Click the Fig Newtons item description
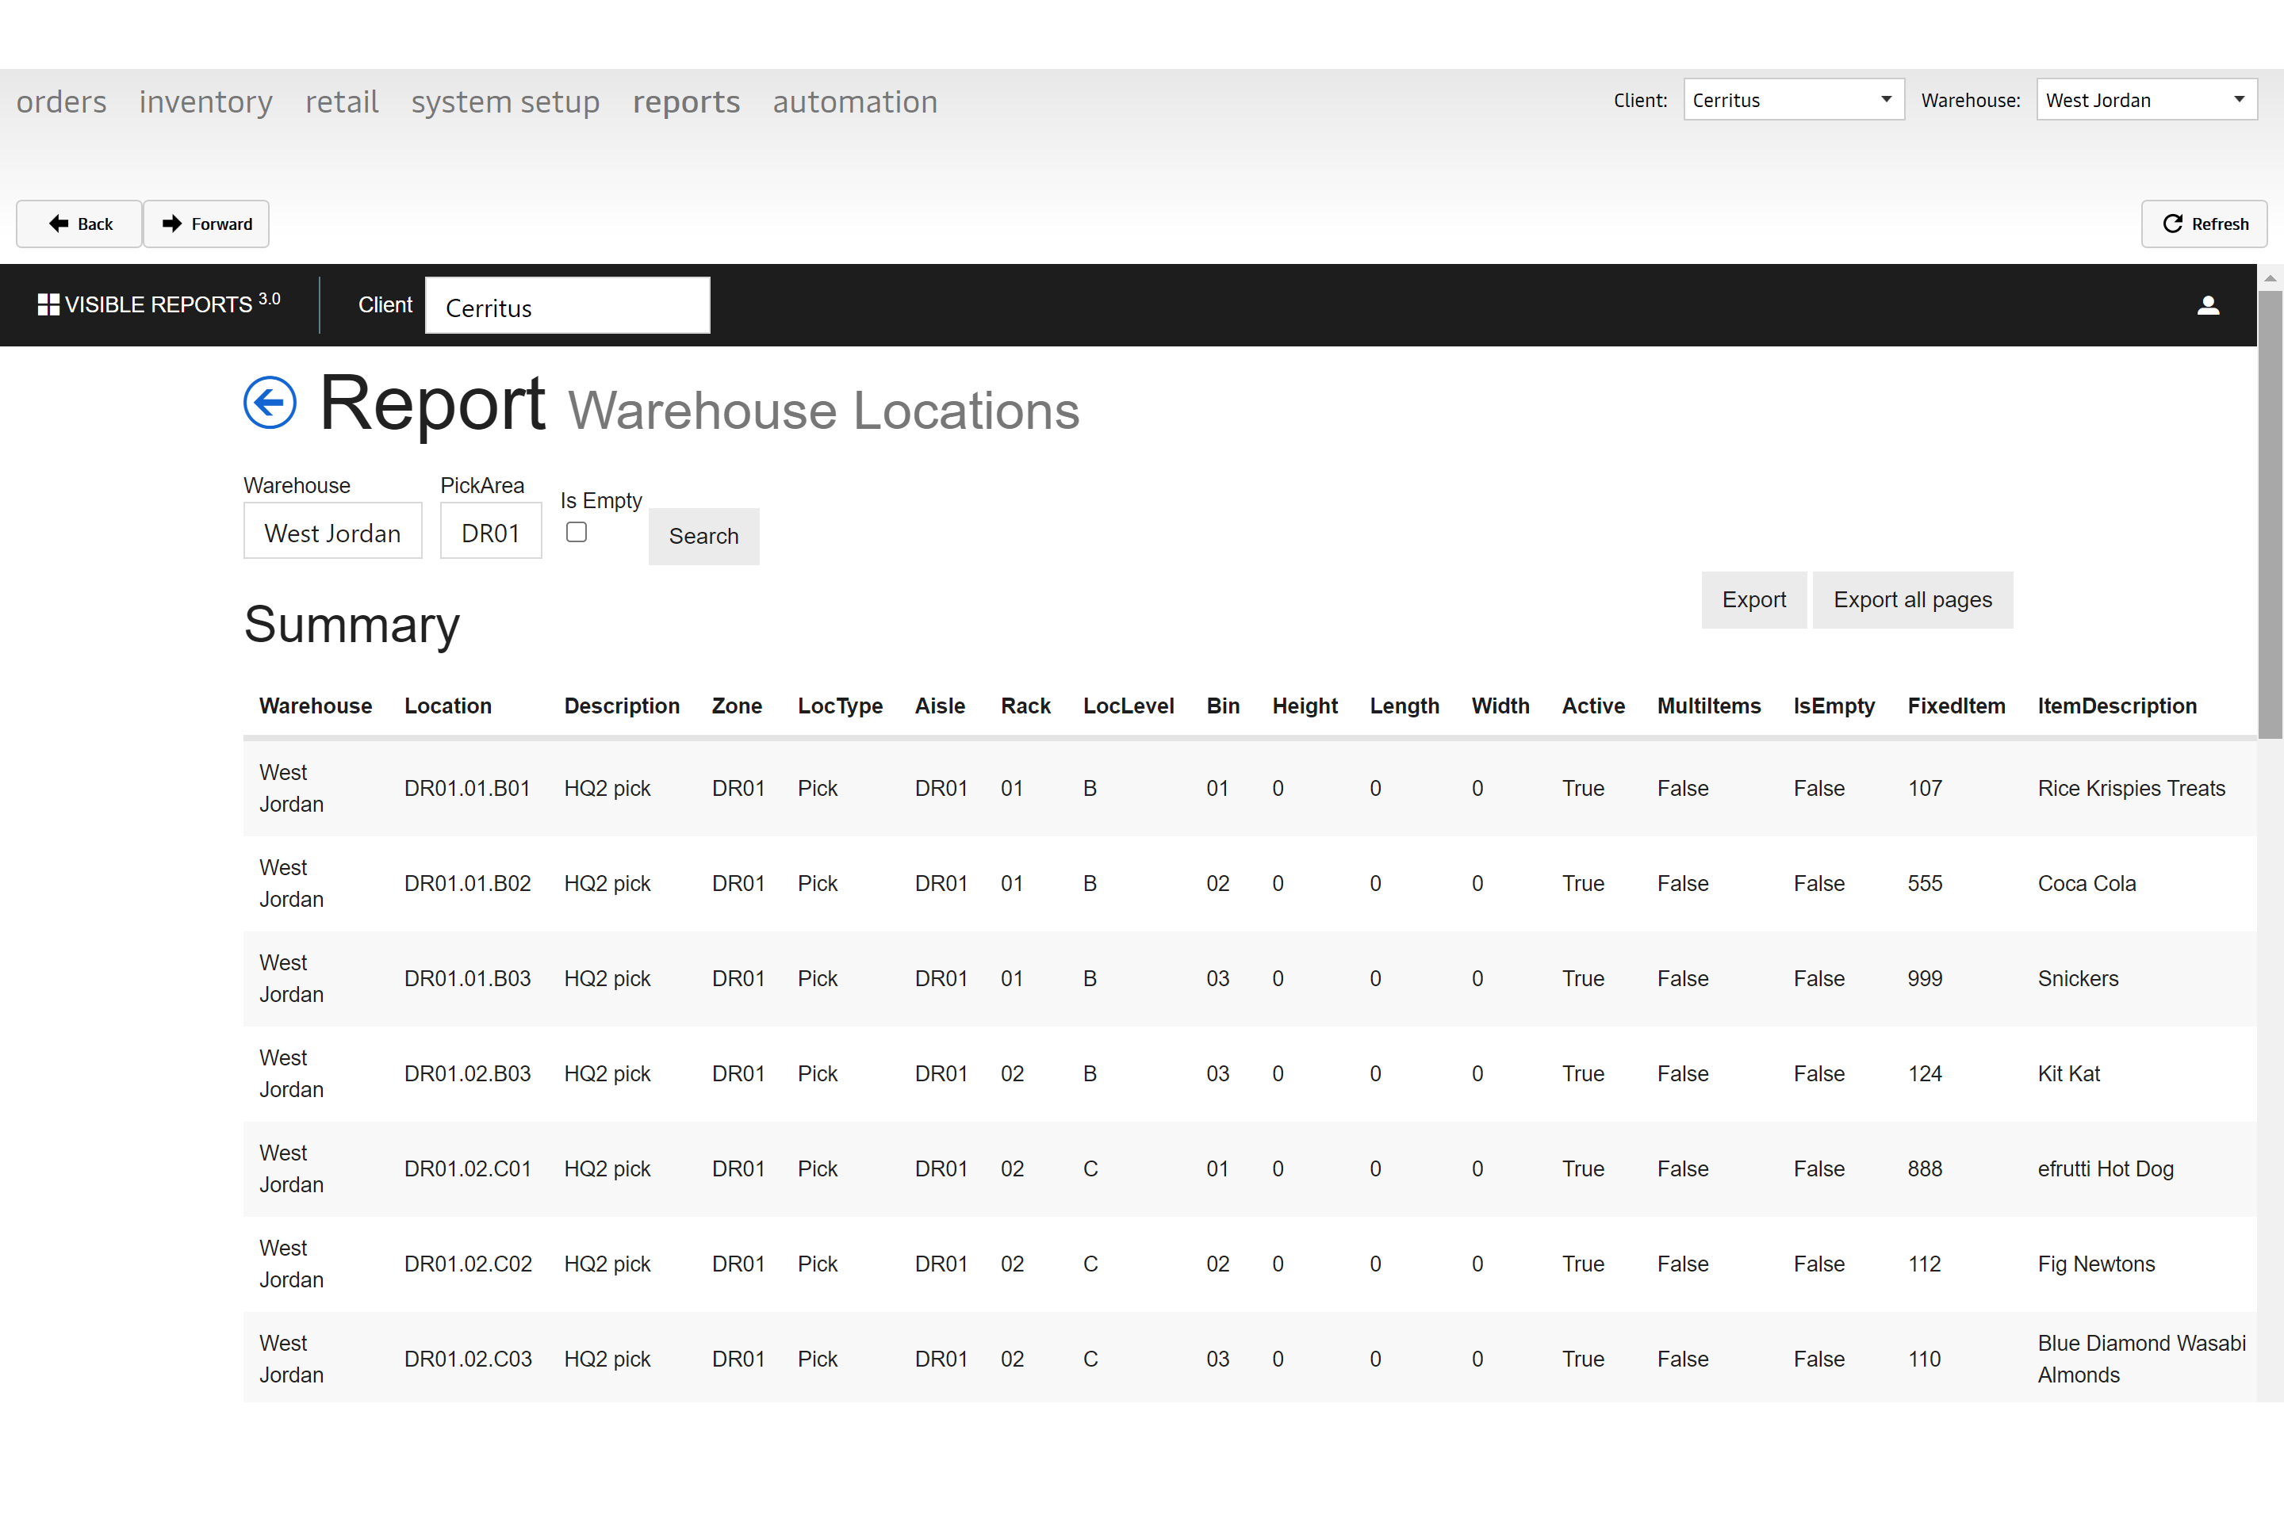The image size is (2284, 1522). coord(2095,1264)
